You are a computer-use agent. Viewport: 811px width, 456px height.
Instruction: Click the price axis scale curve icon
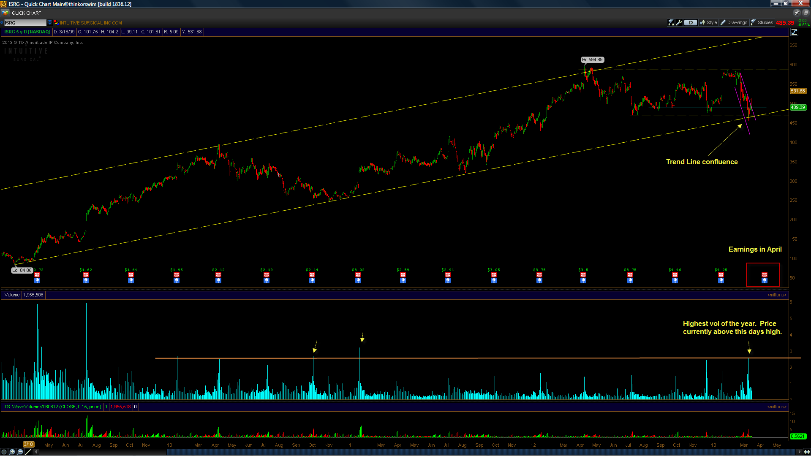pos(794,32)
